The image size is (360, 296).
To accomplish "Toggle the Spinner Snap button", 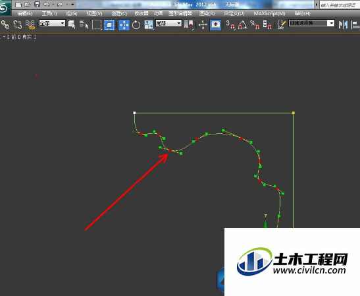I will click(x=267, y=25).
